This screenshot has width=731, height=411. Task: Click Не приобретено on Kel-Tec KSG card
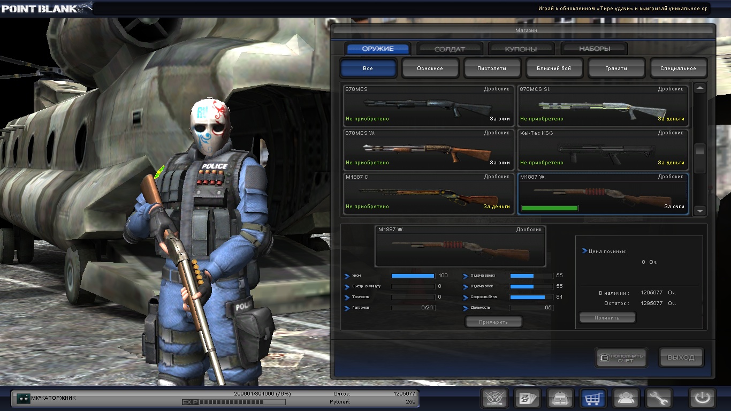pyautogui.click(x=542, y=163)
